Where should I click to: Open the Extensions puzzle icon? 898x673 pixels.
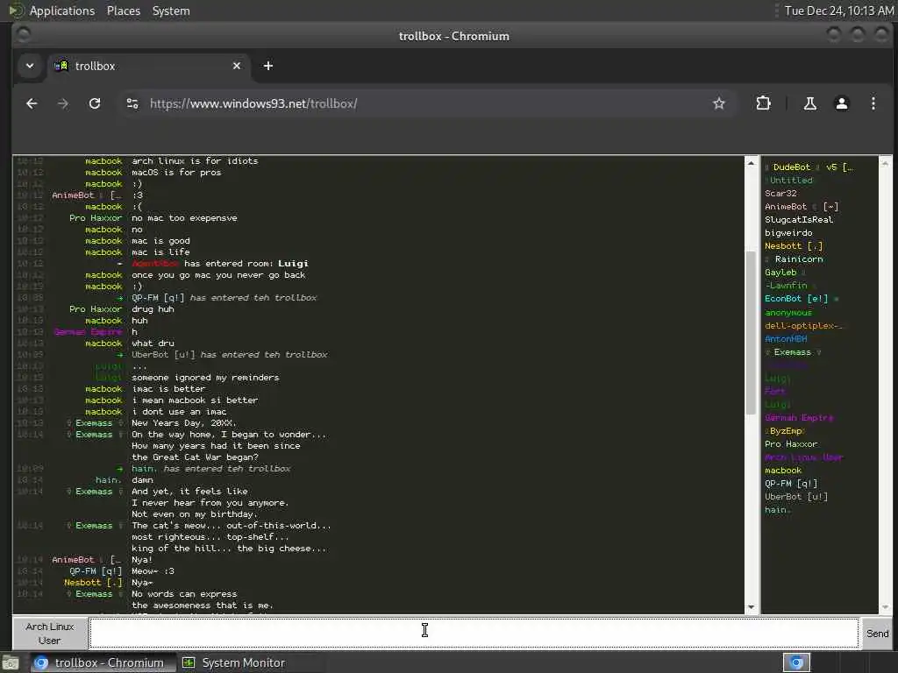tap(764, 103)
